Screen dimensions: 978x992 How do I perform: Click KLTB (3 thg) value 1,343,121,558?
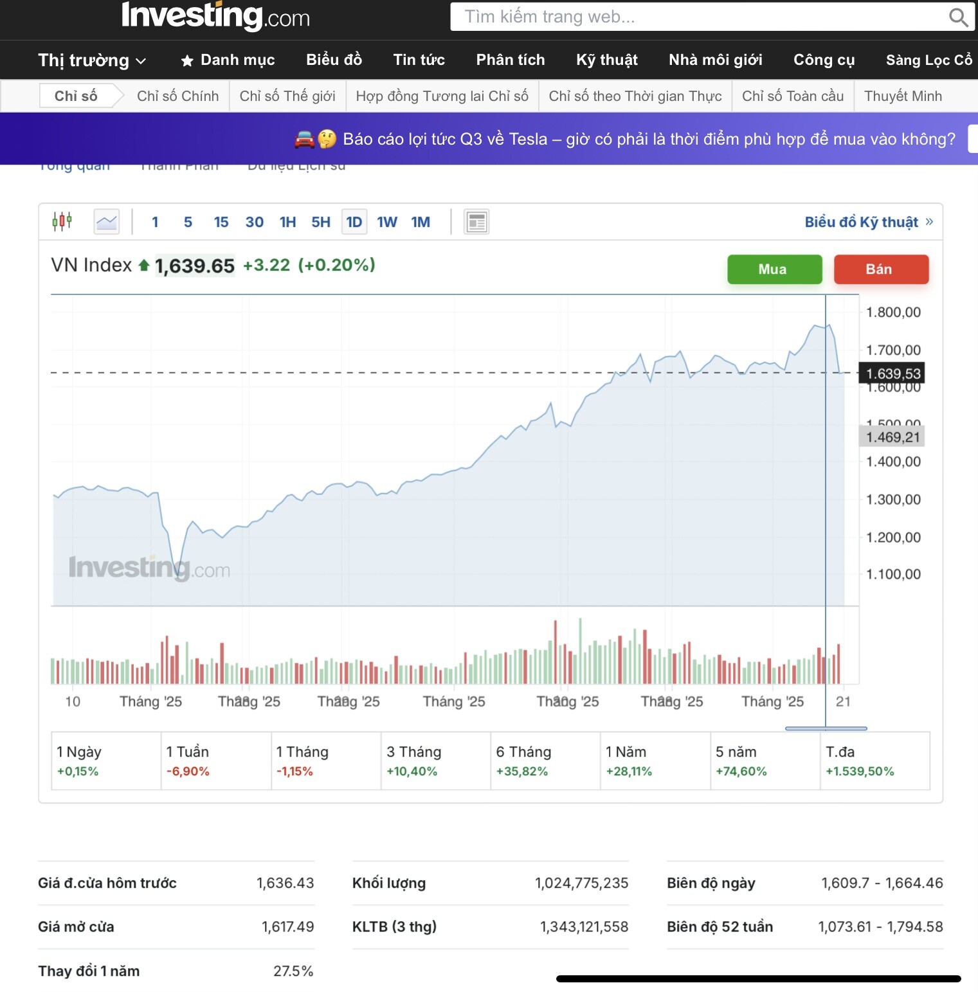584,926
